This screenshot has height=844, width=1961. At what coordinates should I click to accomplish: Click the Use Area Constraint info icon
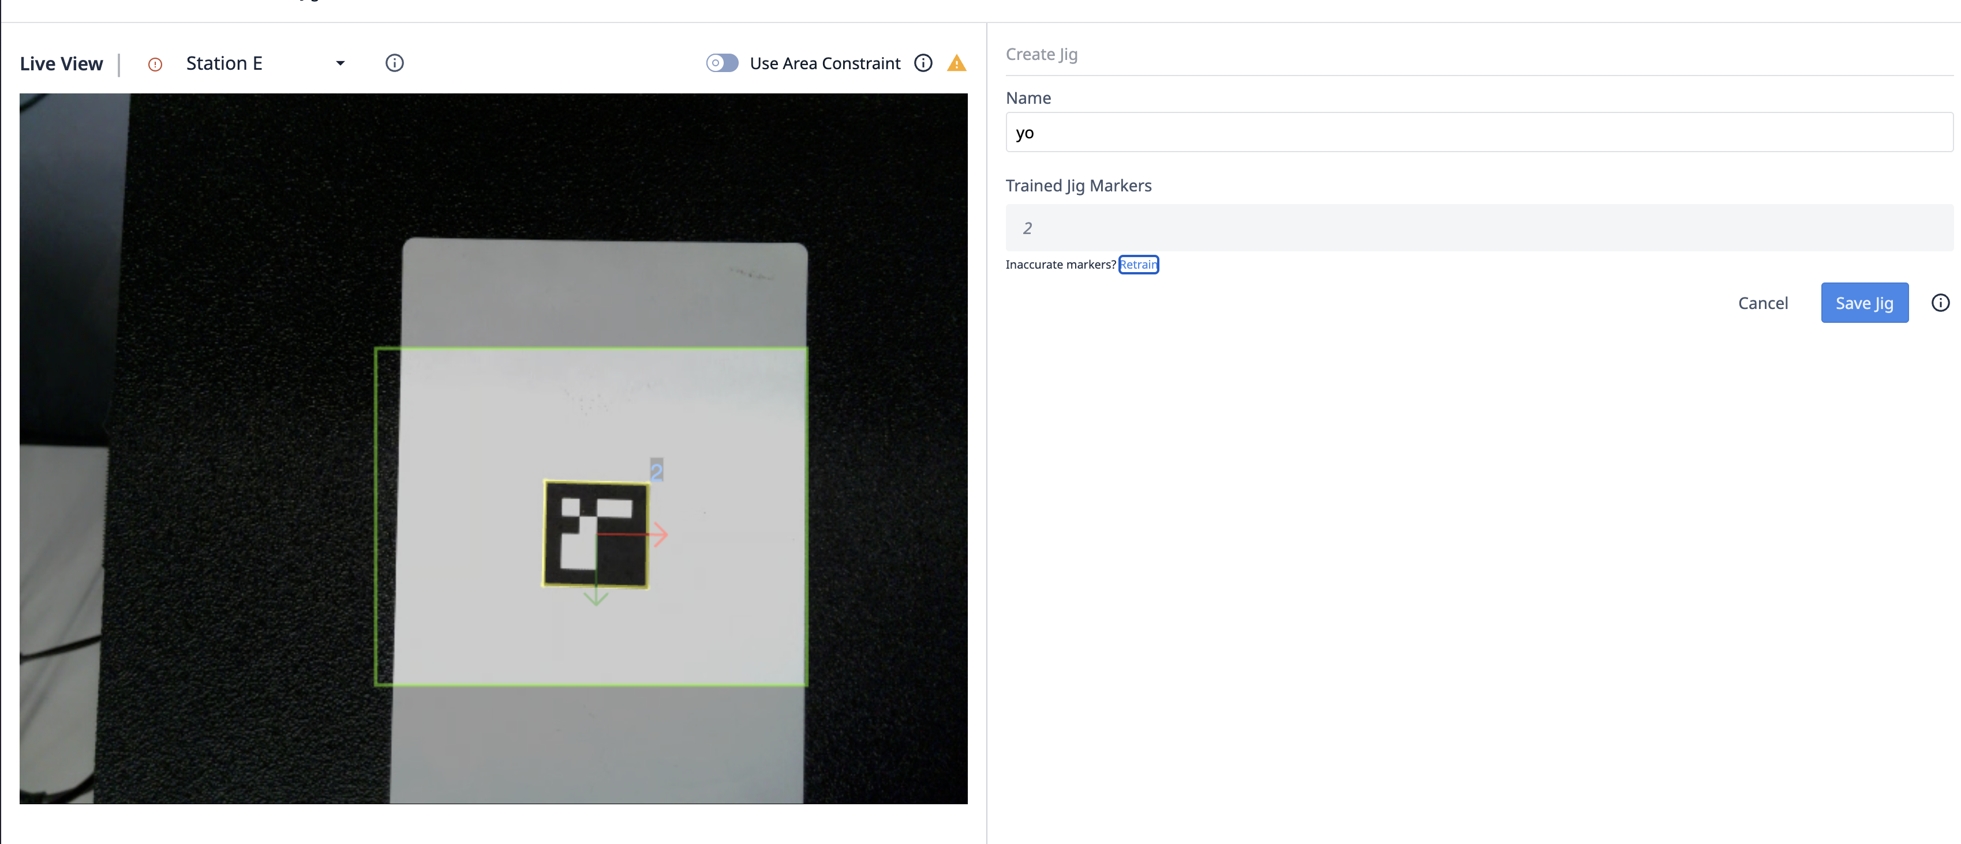pos(923,63)
